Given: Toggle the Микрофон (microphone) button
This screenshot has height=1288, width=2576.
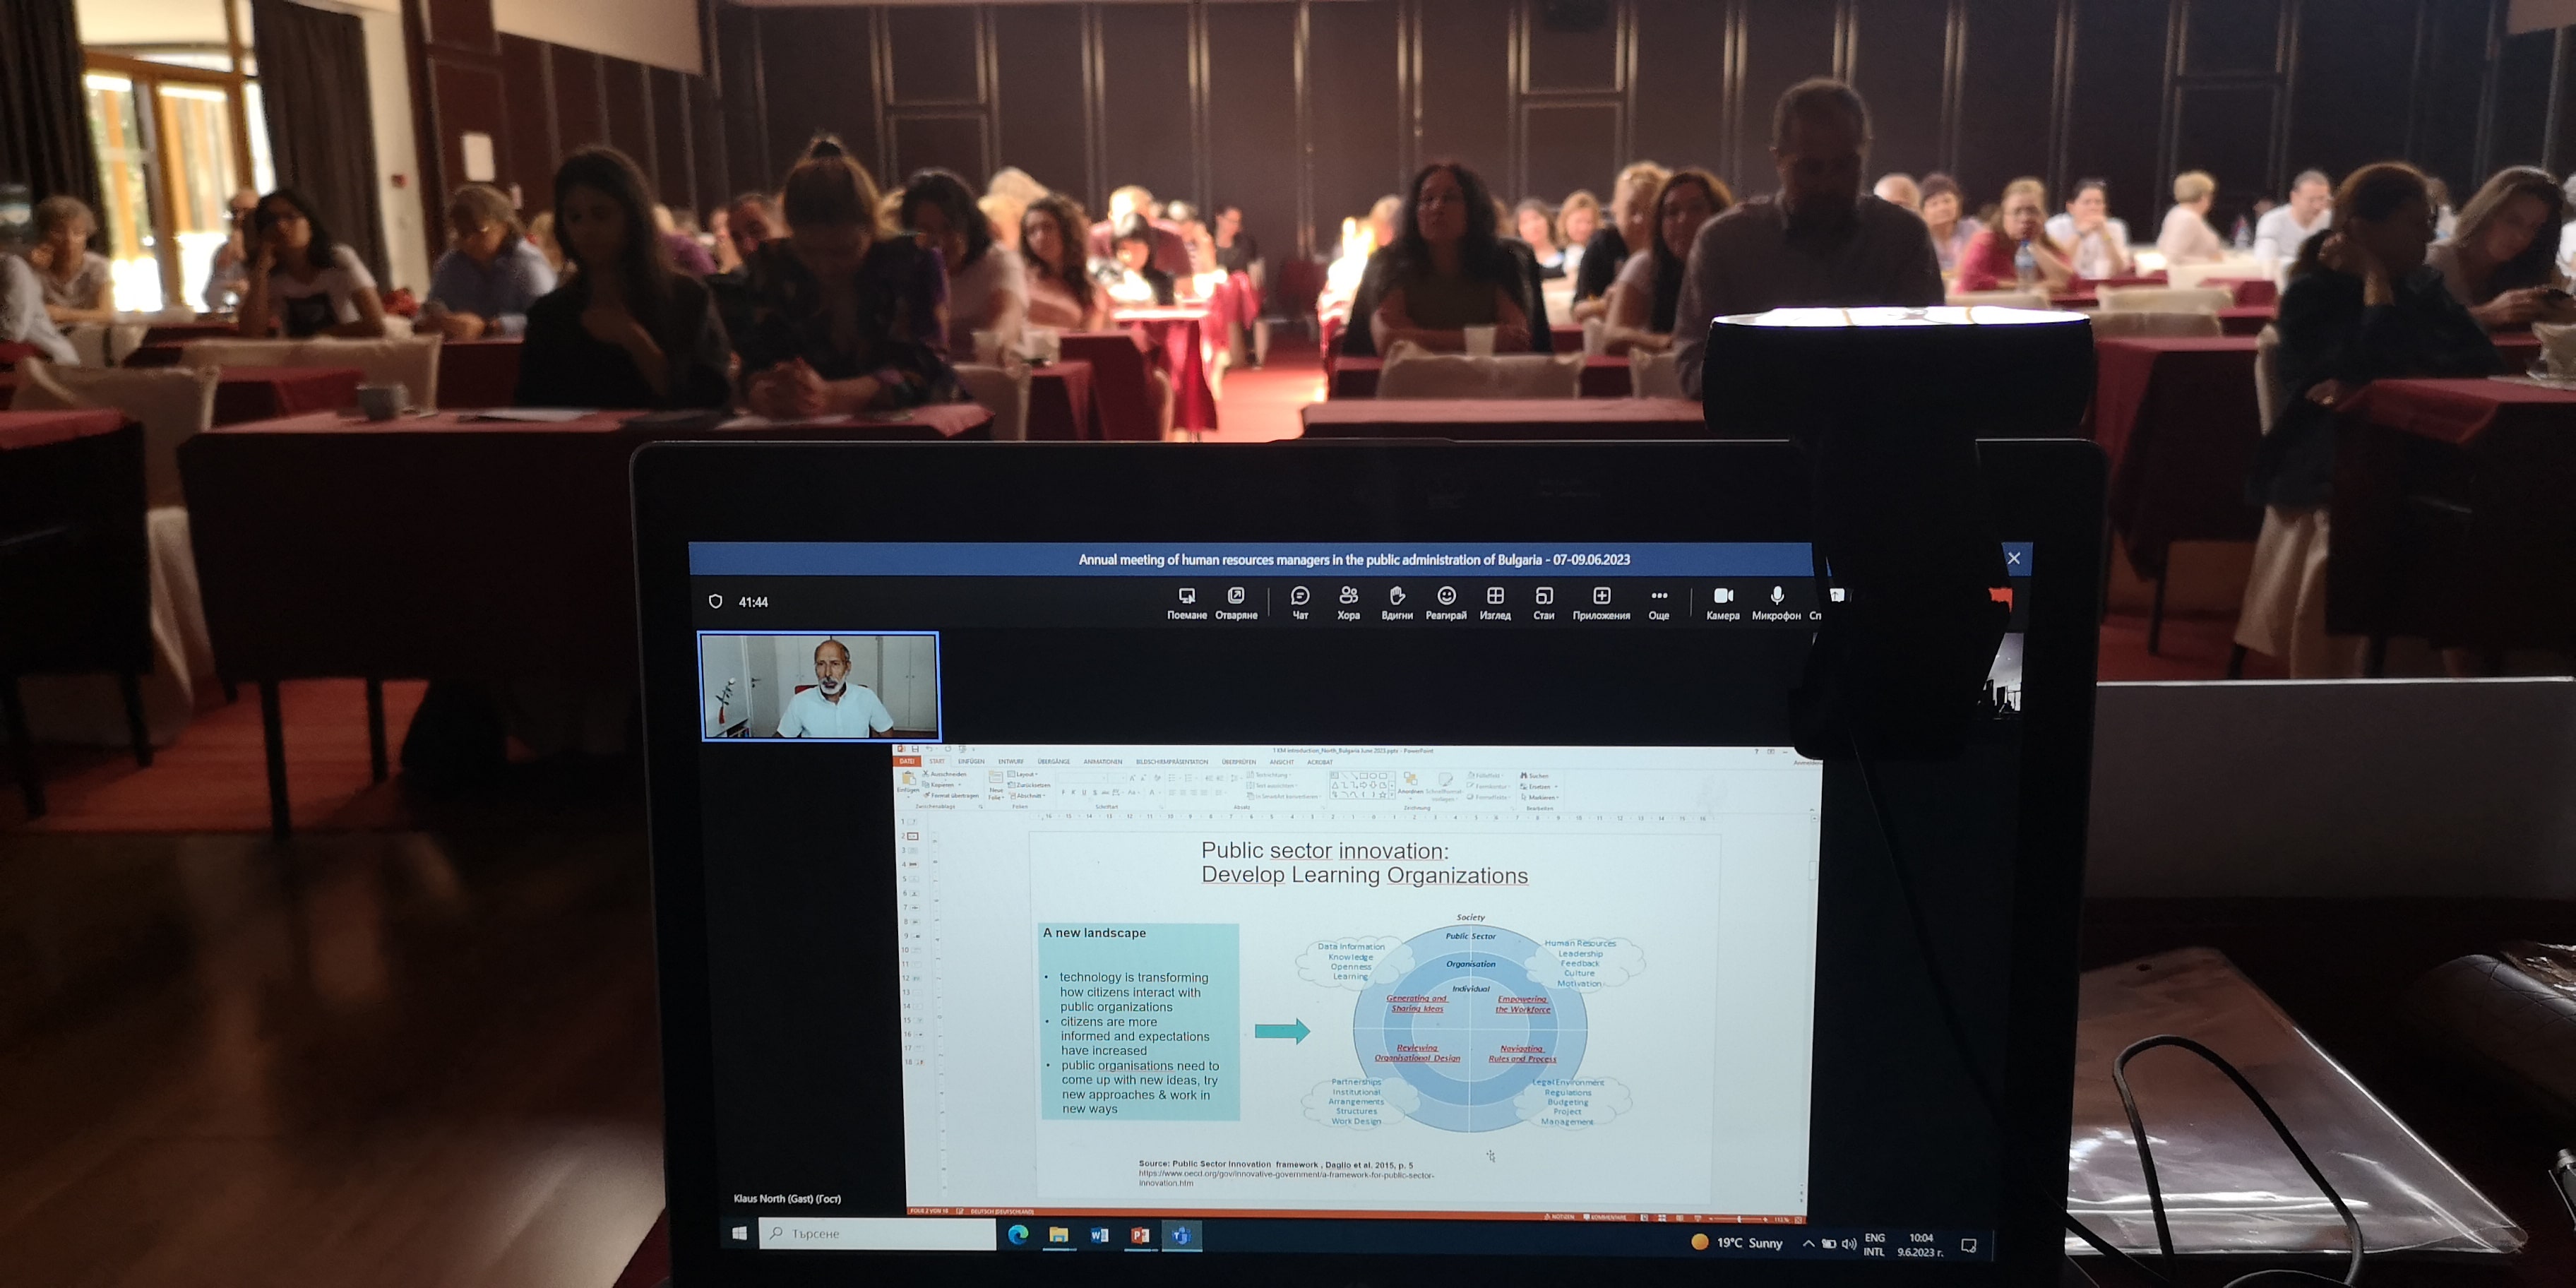Looking at the screenshot, I should coord(1776,603).
